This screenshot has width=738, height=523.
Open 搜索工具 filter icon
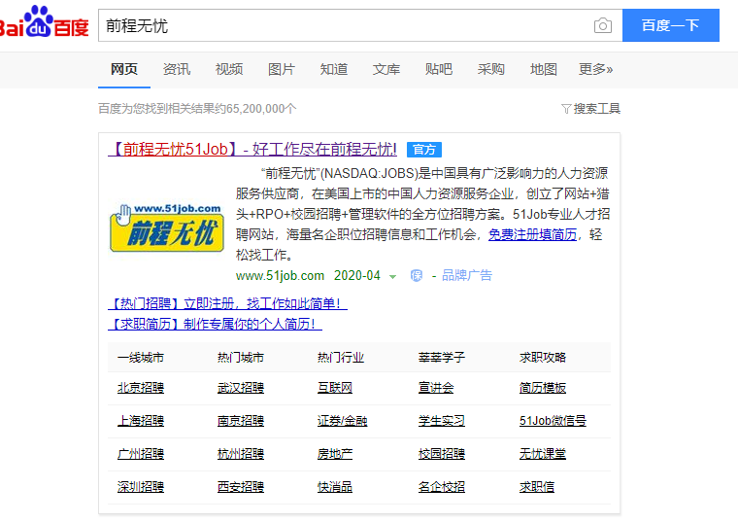pyautogui.click(x=566, y=109)
